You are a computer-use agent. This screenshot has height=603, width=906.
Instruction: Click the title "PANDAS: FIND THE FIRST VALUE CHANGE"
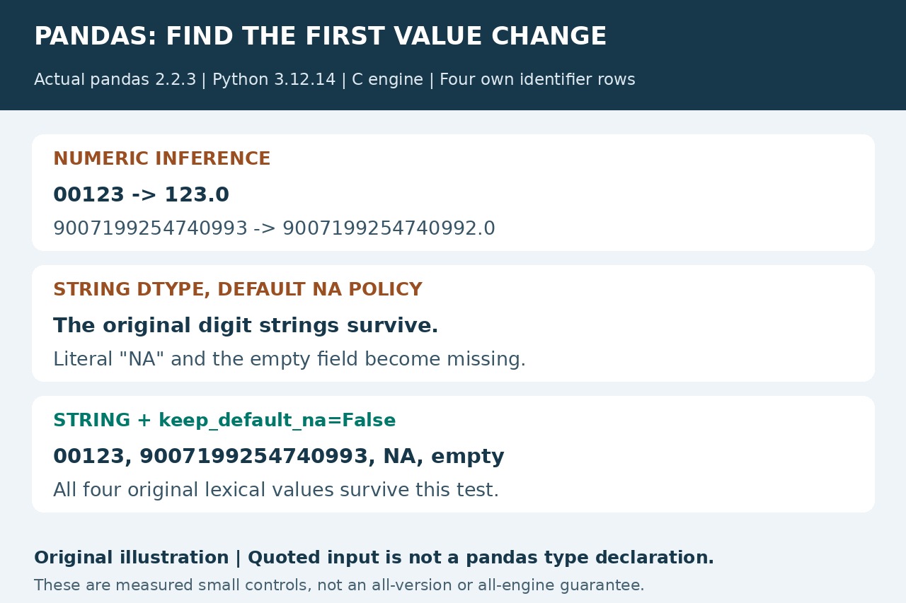click(320, 37)
